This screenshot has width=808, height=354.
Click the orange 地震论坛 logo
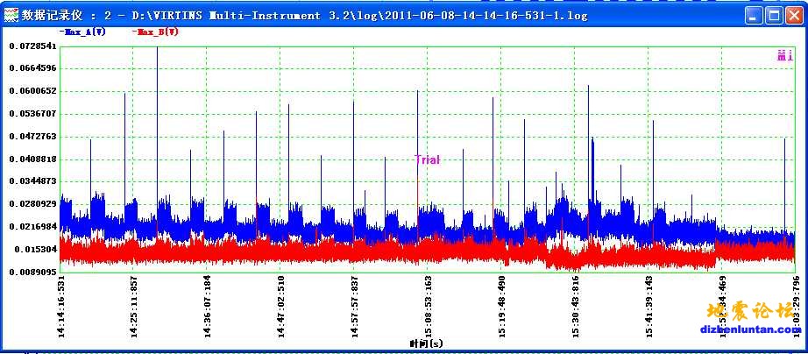749,311
